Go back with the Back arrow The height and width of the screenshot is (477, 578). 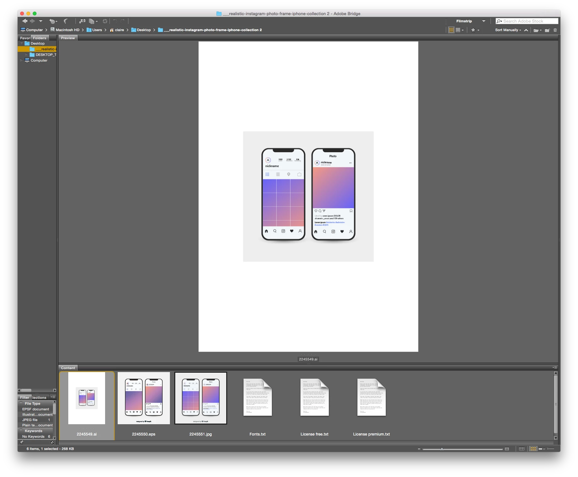coord(25,21)
